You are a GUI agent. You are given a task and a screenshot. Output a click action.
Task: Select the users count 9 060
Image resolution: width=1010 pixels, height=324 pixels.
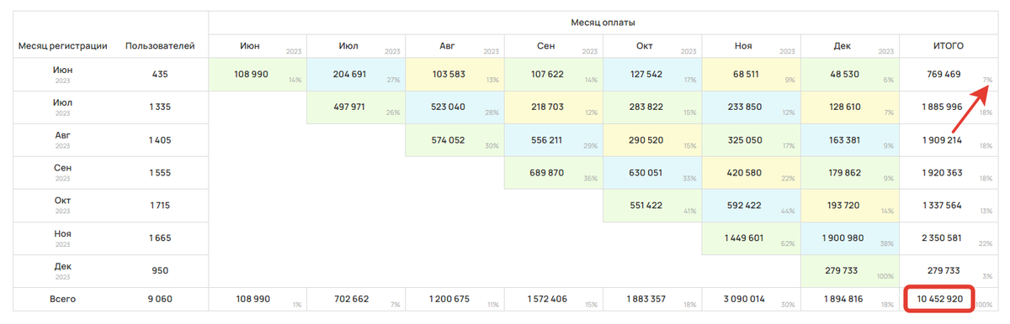tap(160, 299)
